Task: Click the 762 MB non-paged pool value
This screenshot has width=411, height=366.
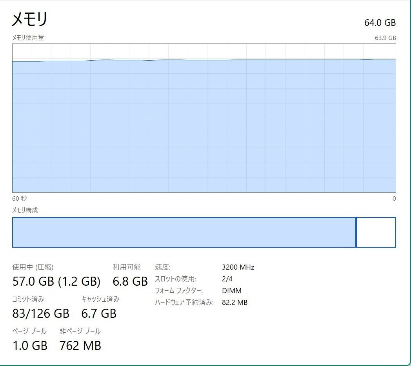Action: (x=80, y=346)
